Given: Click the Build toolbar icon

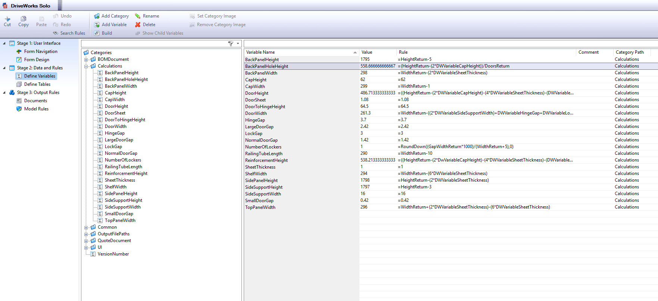Looking at the screenshot, I should tap(97, 33).
